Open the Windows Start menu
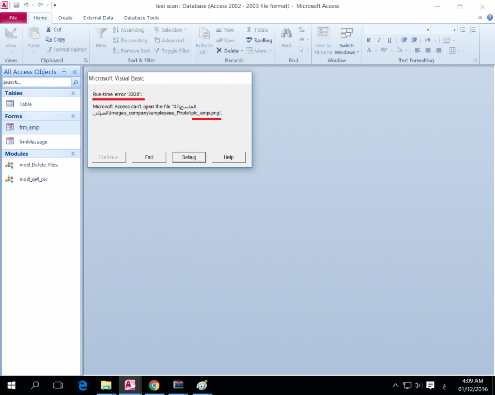 point(12,385)
